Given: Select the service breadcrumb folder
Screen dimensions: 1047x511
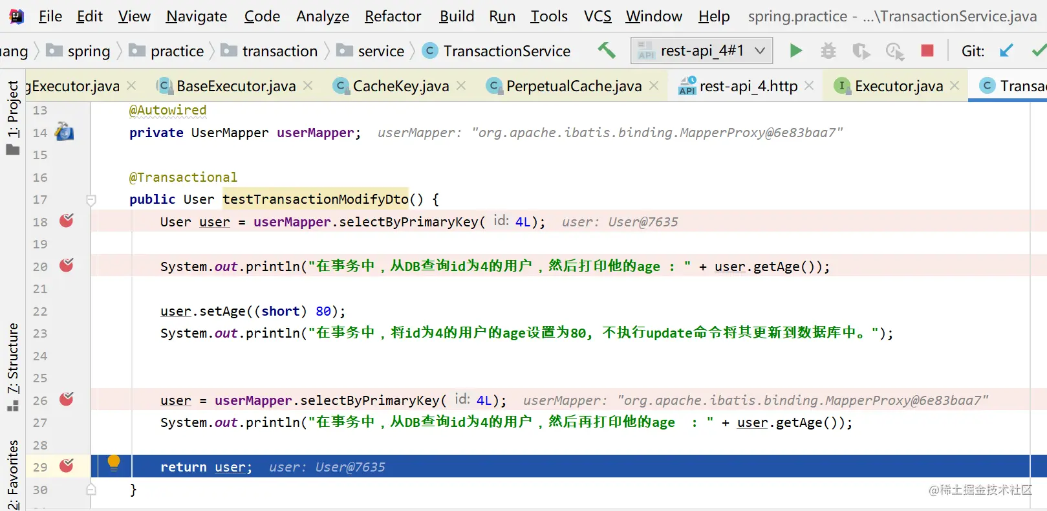Looking at the screenshot, I should click(x=371, y=51).
